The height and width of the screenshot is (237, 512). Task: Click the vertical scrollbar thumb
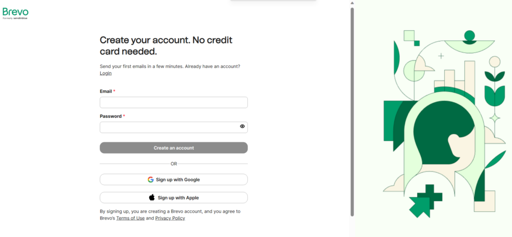(352, 112)
